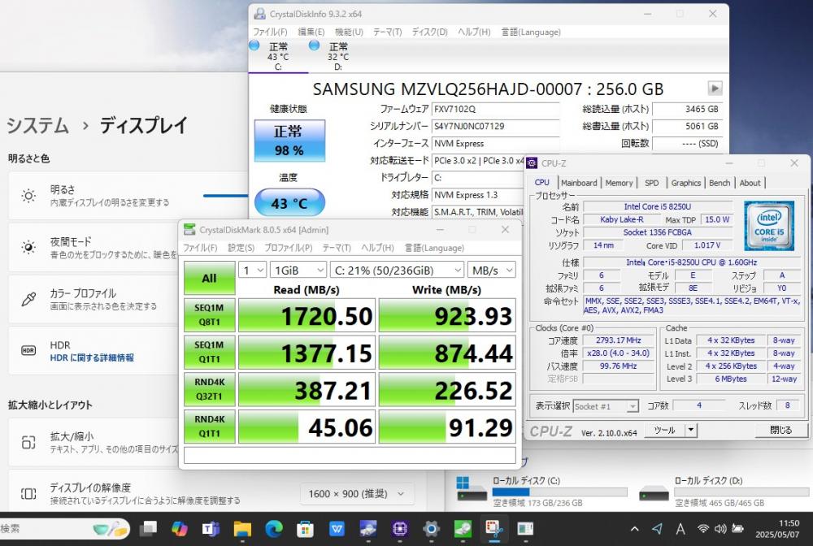This screenshot has width=813, height=546.
Task: Open HDR に関する詳細情報 link
Action: [92, 357]
